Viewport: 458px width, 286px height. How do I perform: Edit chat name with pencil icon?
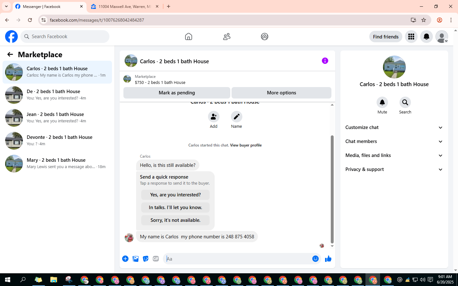point(237,117)
